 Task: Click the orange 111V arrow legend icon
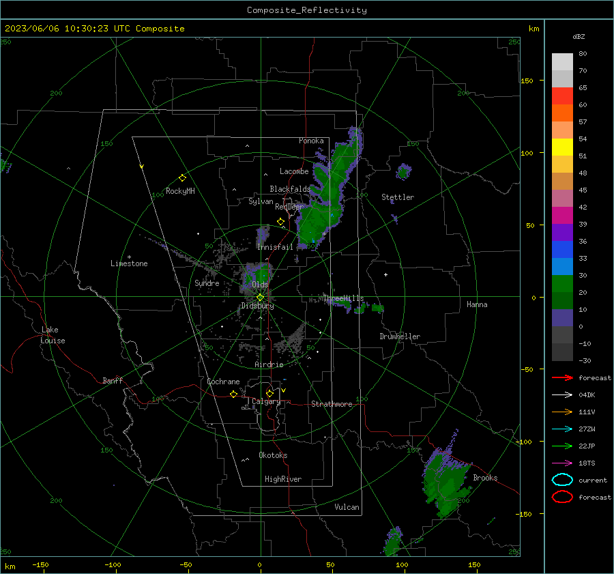click(562, 412)
